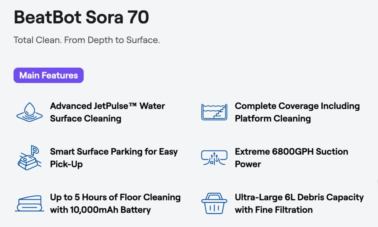Open the Complete Coverage Including Platform Cleaning feature
Viewport: 378px width, 227px height.
pyautogui.click(x=297, y=112)
